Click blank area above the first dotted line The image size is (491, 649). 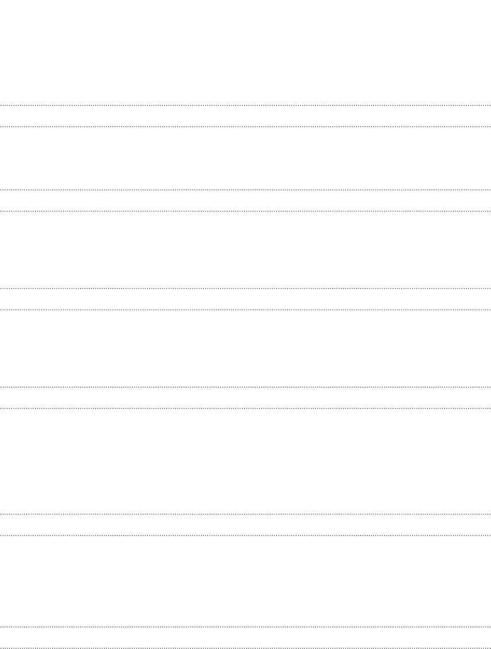(x=245, y=52)
